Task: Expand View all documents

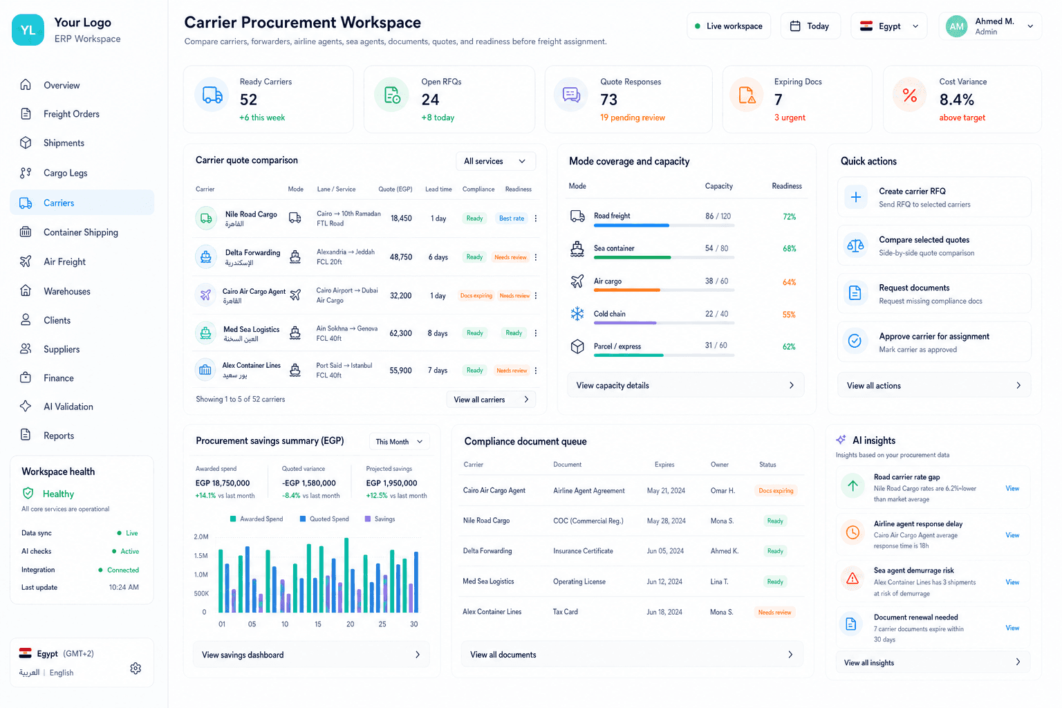Action: point(632,655)
